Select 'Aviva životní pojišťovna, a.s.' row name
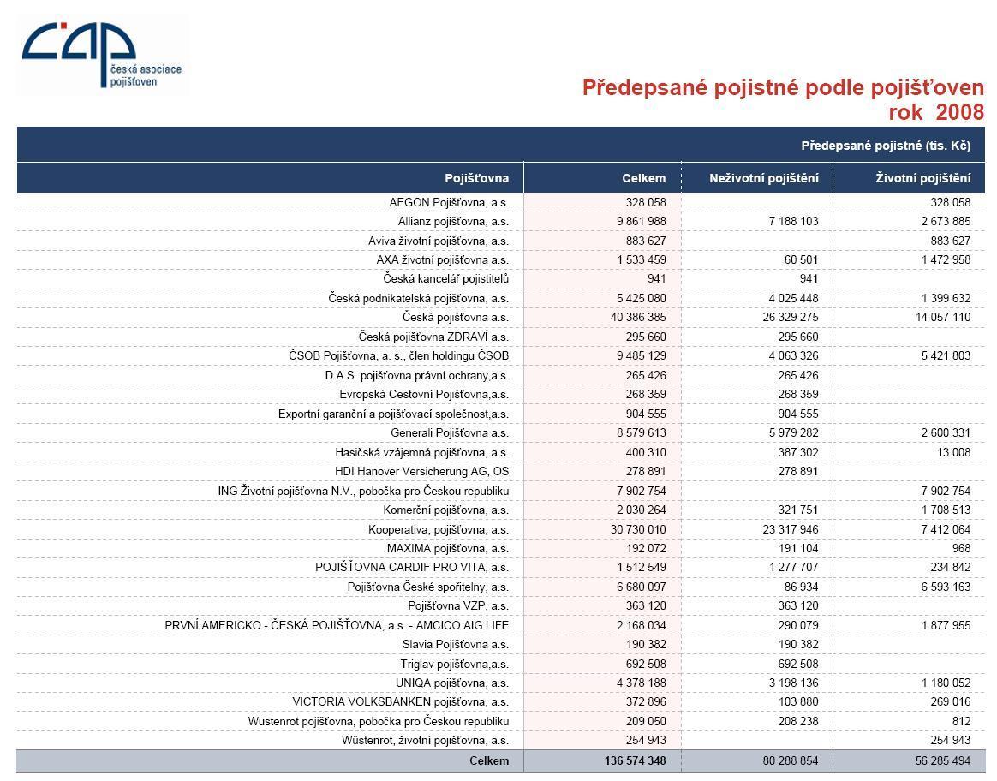Image resolution: width=997 pixels, height=781 pixels. click(x=439, y=241)
